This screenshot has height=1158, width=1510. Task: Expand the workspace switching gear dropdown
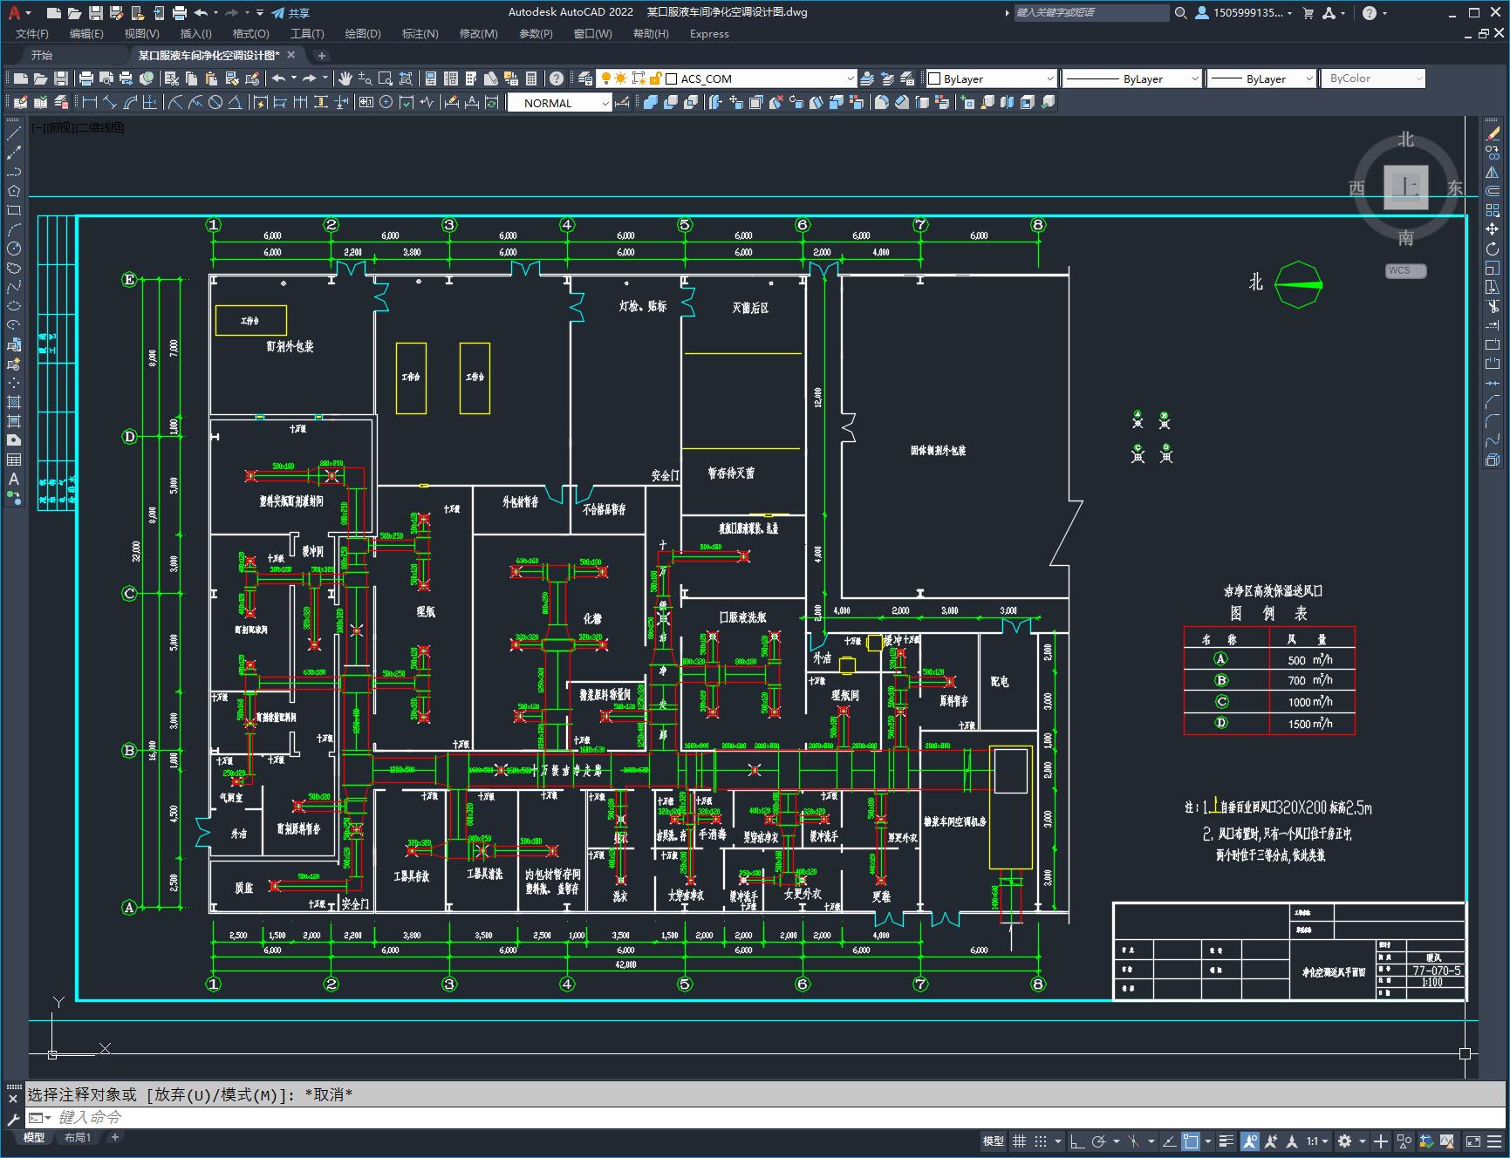pos(1361,1141)
